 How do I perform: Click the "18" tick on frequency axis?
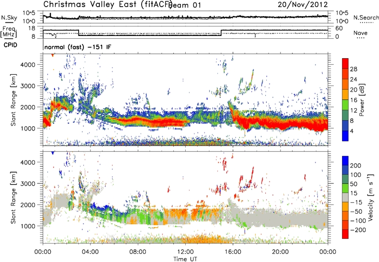(32, 28)
